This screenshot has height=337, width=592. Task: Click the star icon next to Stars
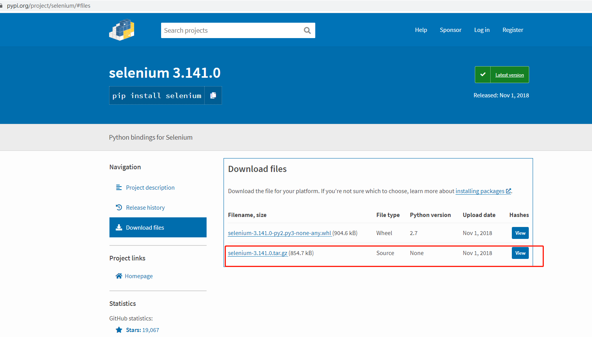click(119, 330)
